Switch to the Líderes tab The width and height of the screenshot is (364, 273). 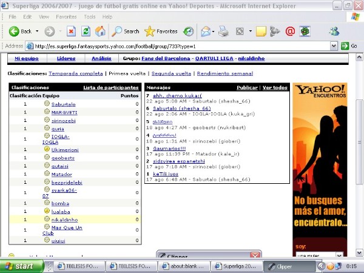pyautogui.click(x=66, y=58)
